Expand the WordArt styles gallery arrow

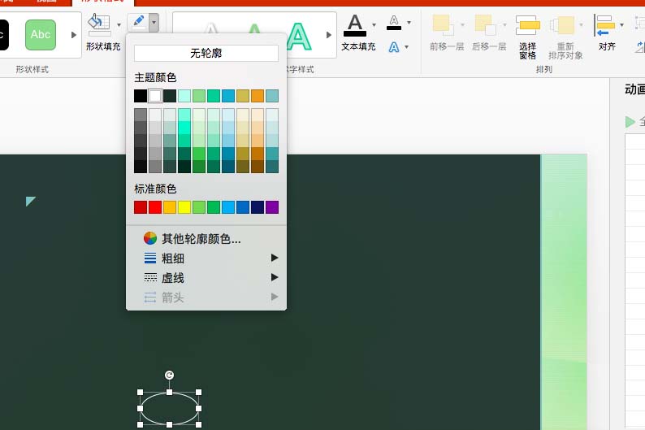tap(329, 35)
